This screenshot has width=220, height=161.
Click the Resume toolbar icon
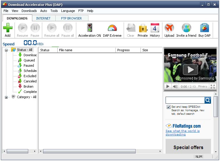(x=23, y=28)
